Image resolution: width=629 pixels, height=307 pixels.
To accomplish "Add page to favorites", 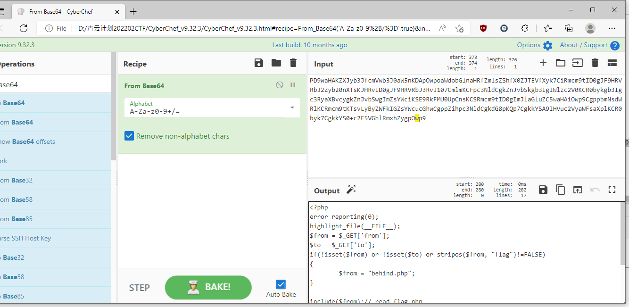I will click(459, 28).
